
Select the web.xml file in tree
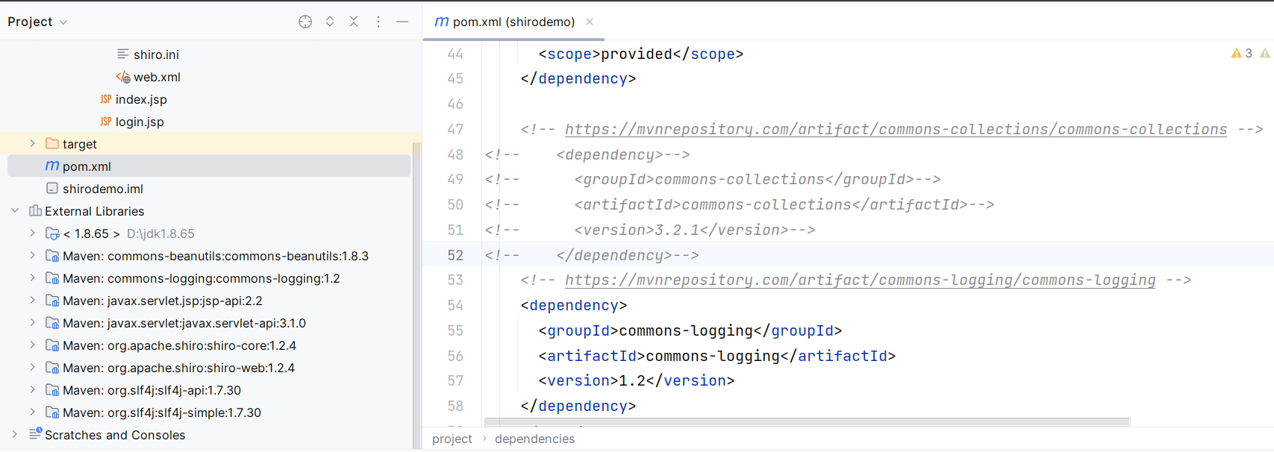point(157,77)
